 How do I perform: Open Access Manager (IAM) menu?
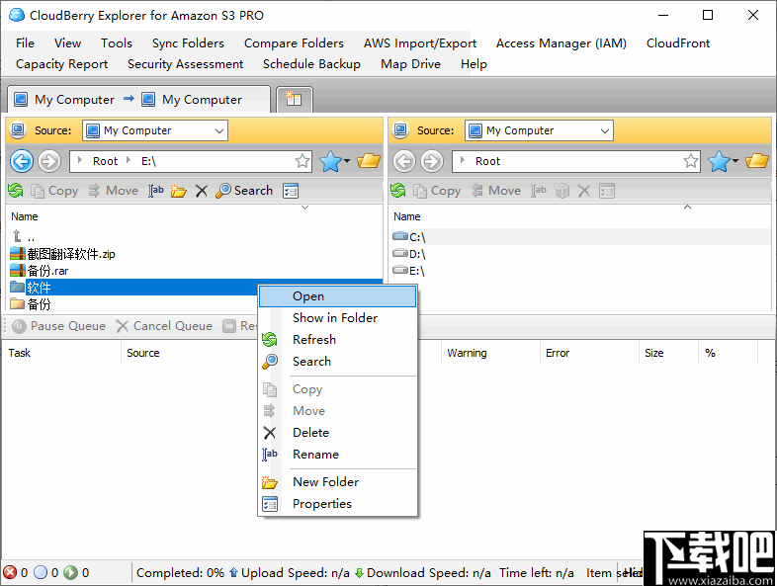(561, 43)
